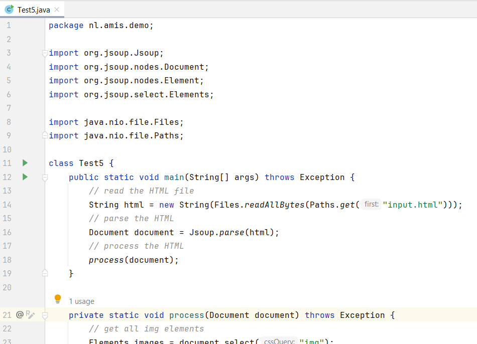Click the 'cssQuery:' parameter hint on line 23
The image size is (477, 344).
click(279, 341)
